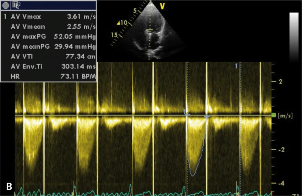Image resolution: width=302 pixels, height=196 pixels.
Task: Click the 2 tick label on the velocity scale
Action: tap(280, 82)
